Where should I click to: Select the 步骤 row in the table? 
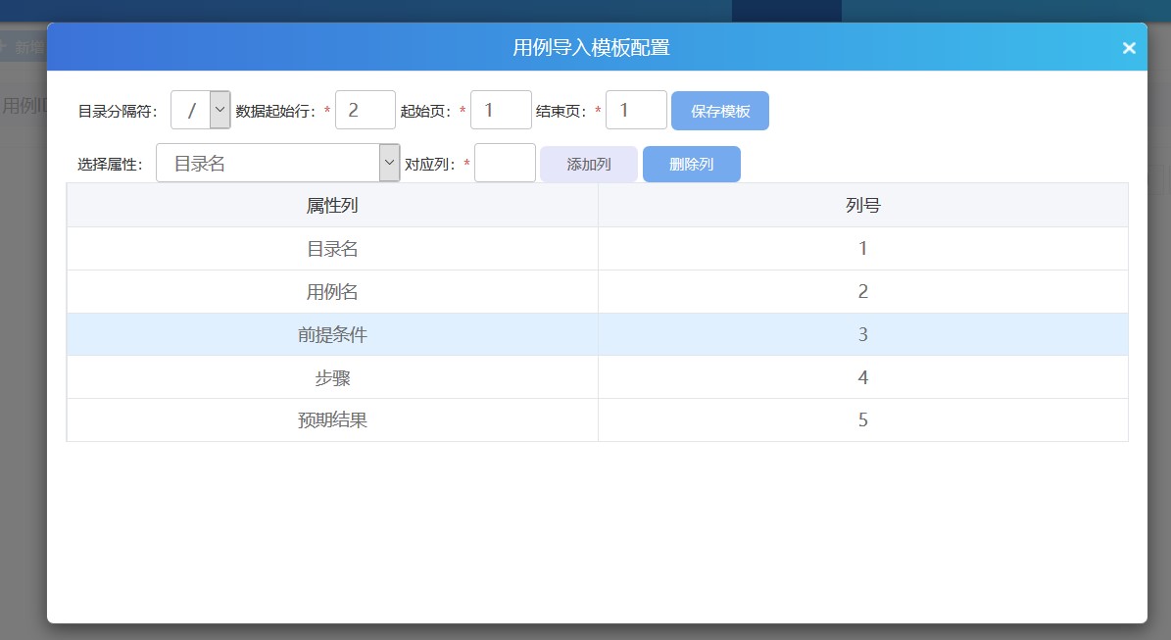click(x=332, y=377)
